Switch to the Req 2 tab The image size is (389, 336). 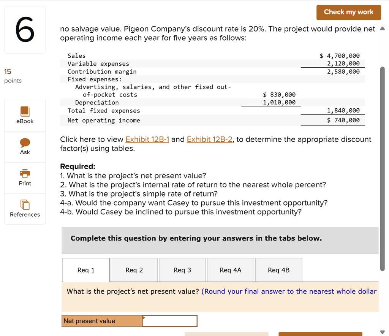pos(134,270)
